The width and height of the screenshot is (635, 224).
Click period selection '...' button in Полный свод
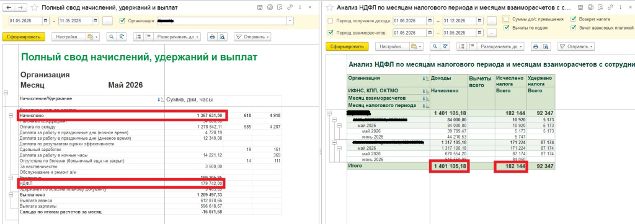point(107,21)
